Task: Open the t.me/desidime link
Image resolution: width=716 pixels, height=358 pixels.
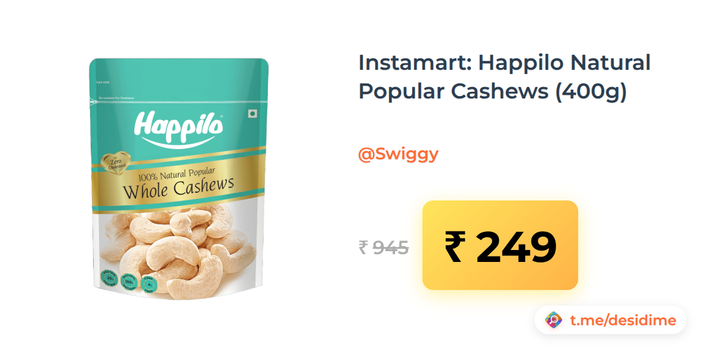Action: (x=623, y=320)
